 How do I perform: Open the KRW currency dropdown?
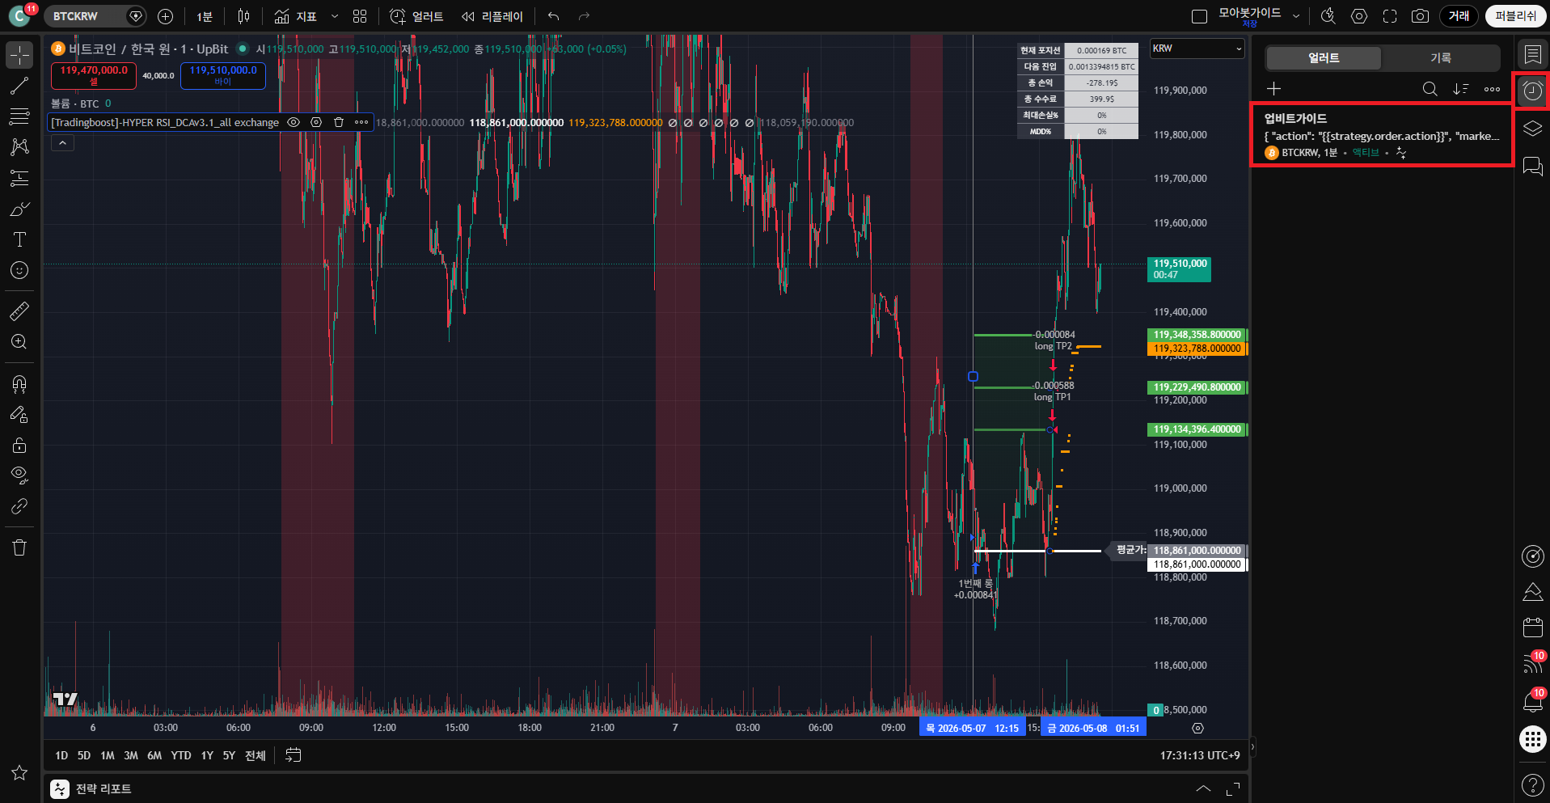click(1197, 49)
